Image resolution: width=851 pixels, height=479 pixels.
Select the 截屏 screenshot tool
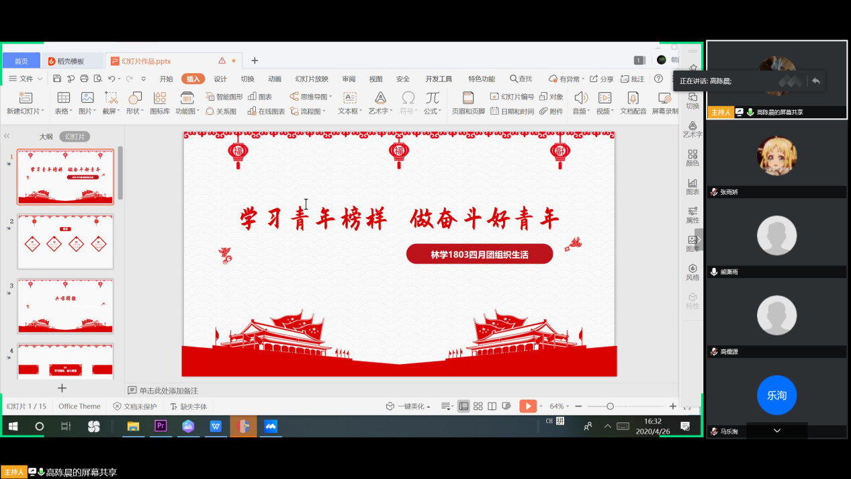coord(111,98)
